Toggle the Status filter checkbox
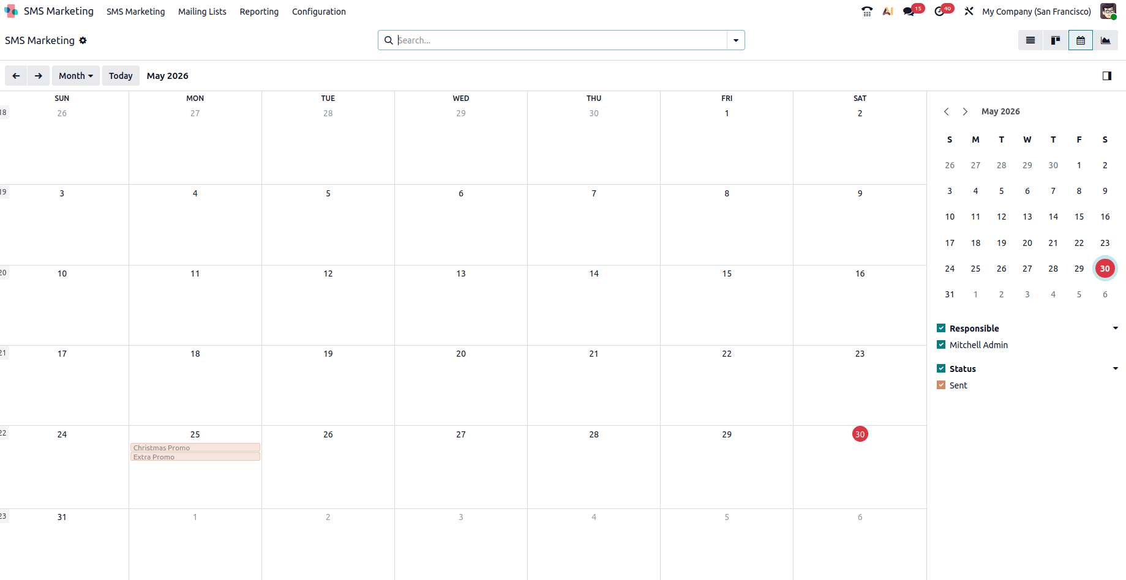 [941, 368]
